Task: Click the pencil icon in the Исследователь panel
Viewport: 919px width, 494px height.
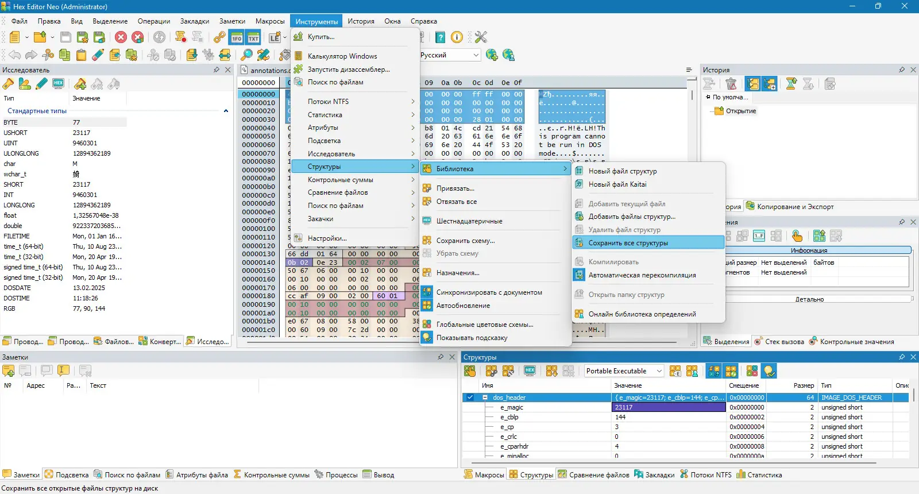Action: click(41, 84)
